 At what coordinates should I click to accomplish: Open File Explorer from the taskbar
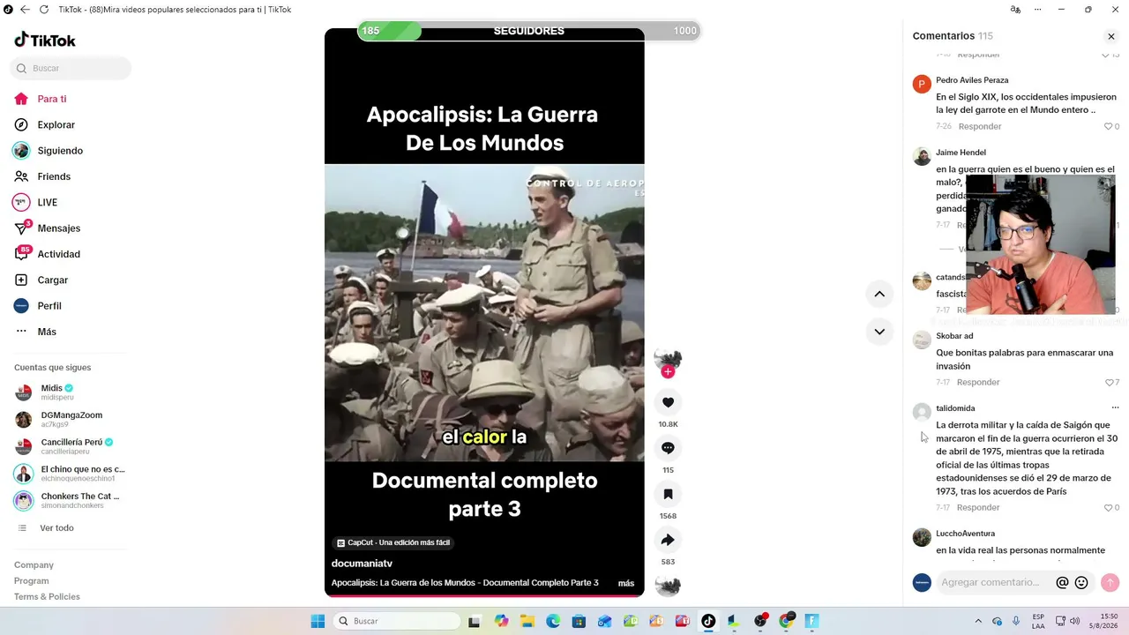[527, 621]
